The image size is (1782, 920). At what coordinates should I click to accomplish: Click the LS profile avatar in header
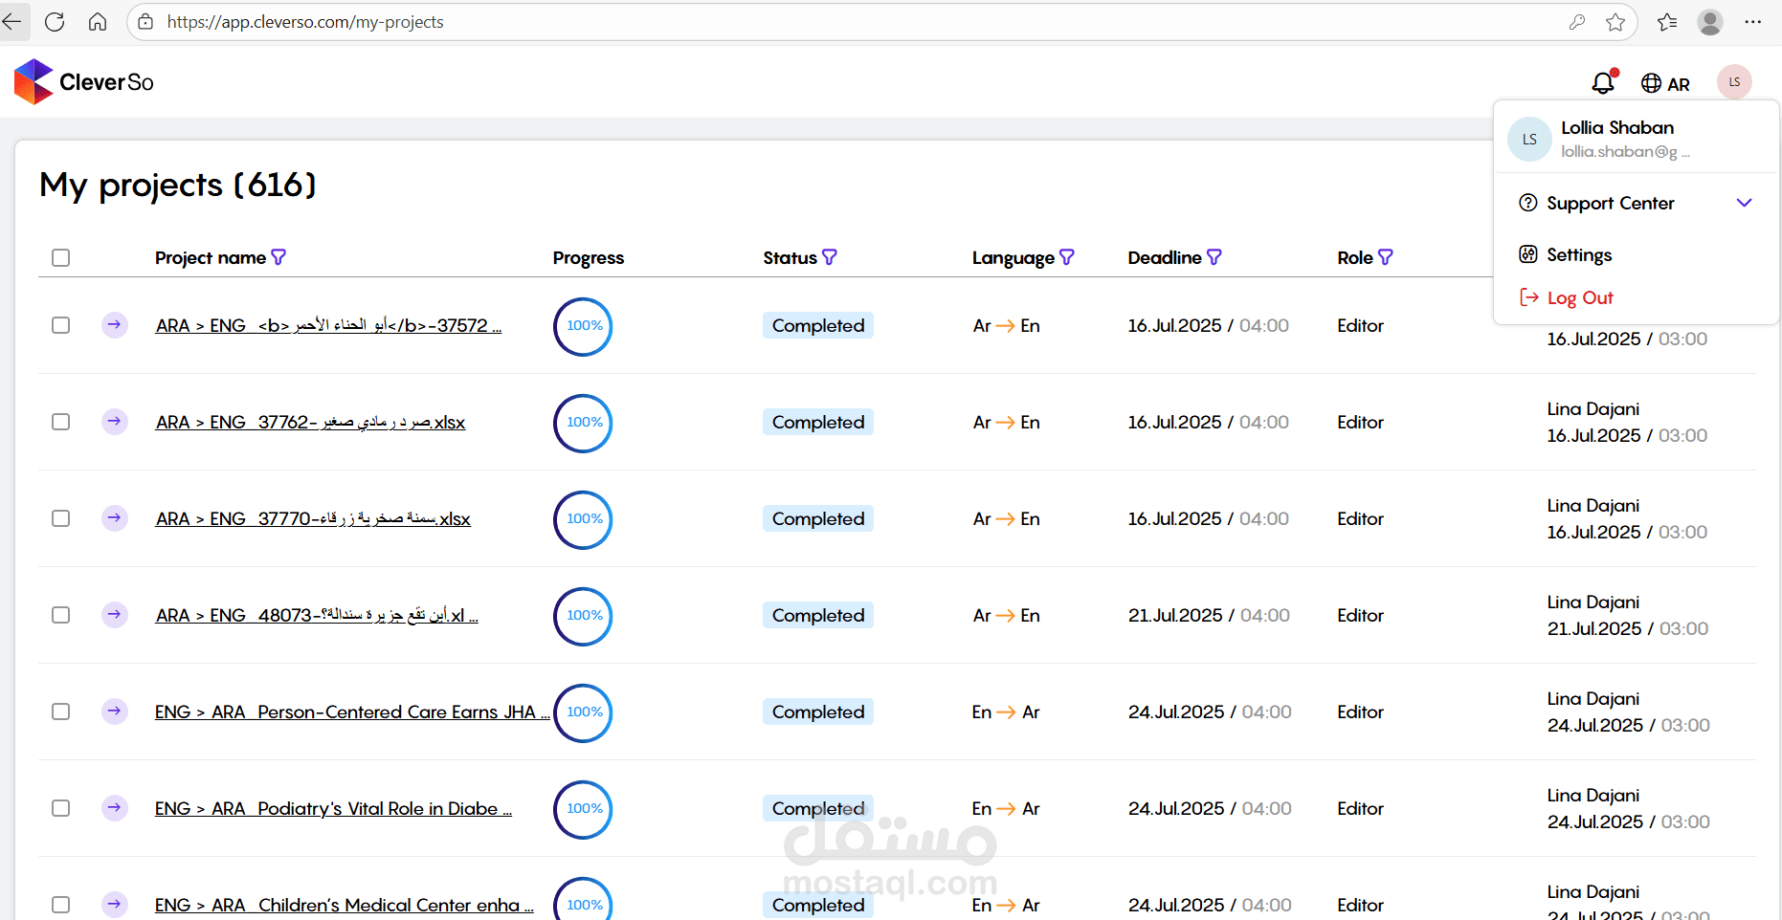pyautogui.click(x=1734, y=82)
